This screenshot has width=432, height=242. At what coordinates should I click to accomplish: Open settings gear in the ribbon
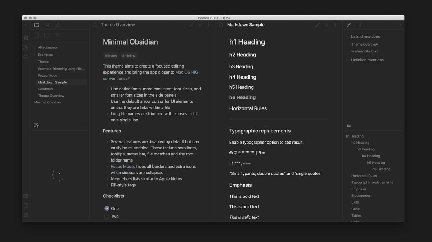click(x=26, y=215)
